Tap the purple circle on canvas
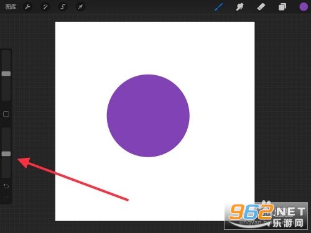Screen dimensions: 311x233 pyautogui.click(x=148, y=116)
